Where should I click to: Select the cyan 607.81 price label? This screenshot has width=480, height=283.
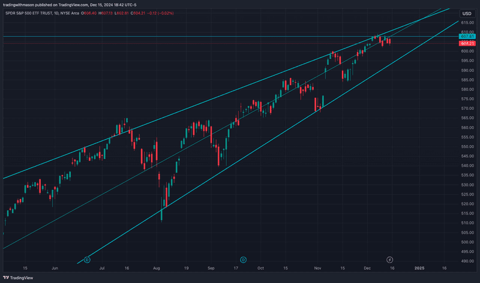pyautogui.click(x=467, y=37)
